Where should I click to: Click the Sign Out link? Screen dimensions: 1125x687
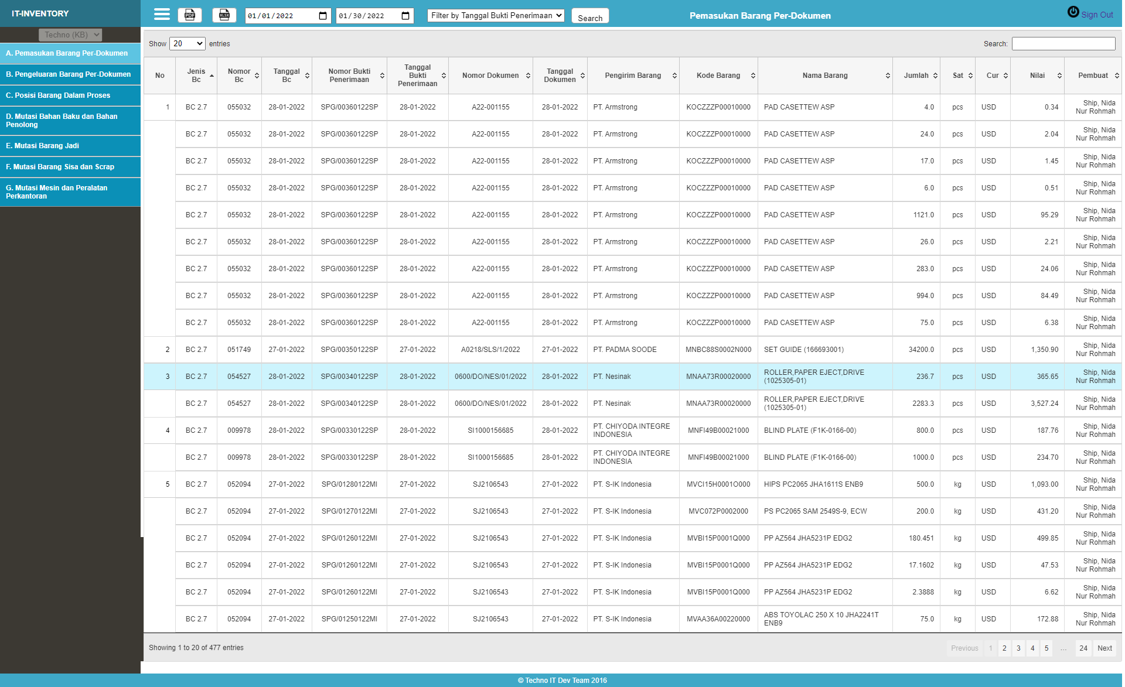(x=1097, y=15)
